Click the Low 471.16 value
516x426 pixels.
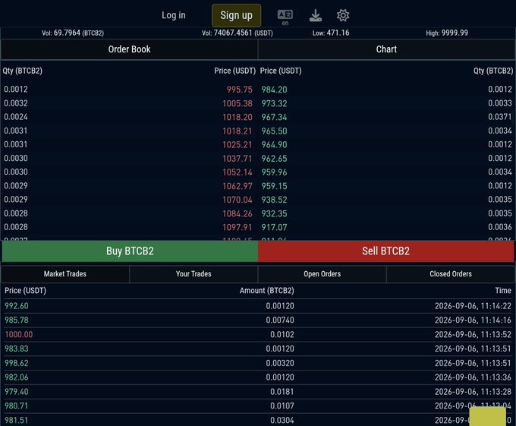[331, 33]
